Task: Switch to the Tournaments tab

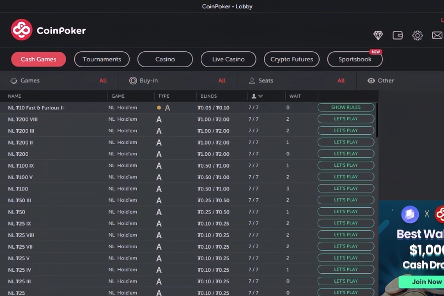Action: 102,59
